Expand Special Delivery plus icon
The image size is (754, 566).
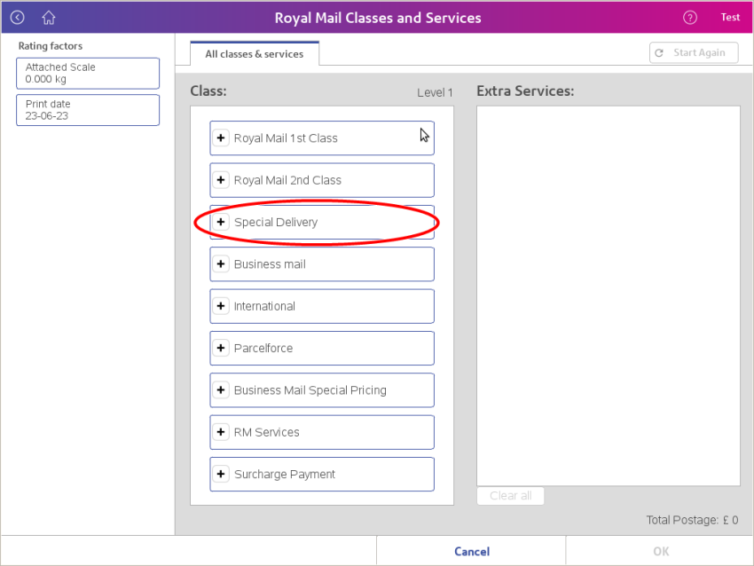(221, 222)
